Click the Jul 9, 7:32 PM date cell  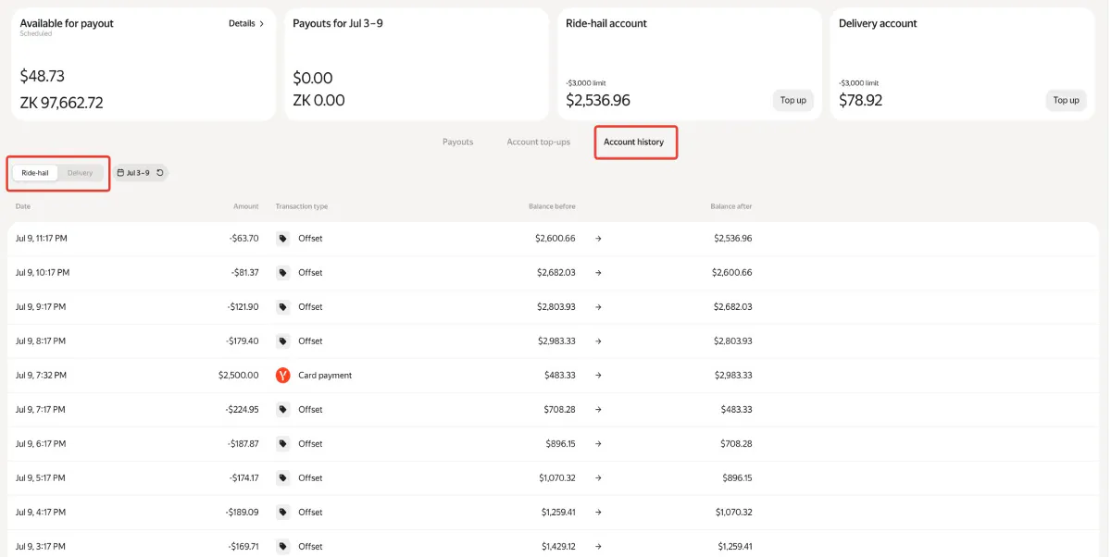click(x=41, y=376)
